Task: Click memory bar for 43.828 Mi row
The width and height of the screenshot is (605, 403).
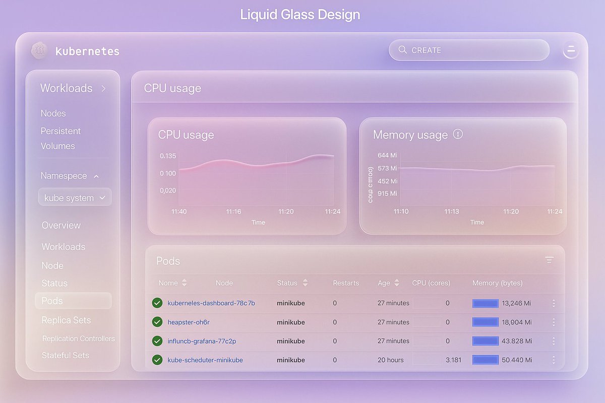Action: [485, 341]
